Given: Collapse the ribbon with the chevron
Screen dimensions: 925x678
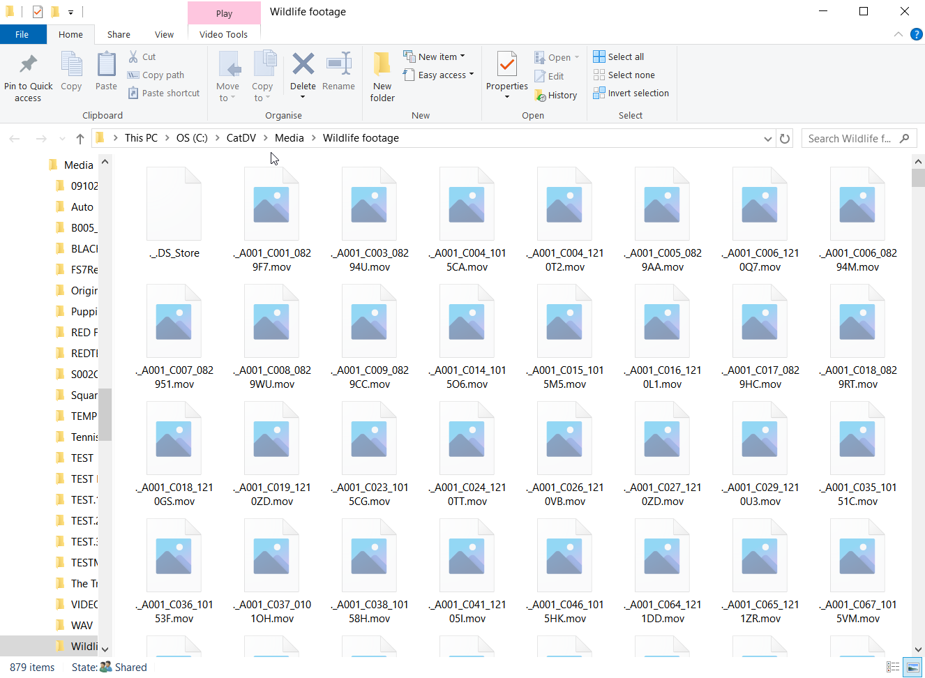Looking at the screenshot, I should pyautogui.click(x=898, y=34).
